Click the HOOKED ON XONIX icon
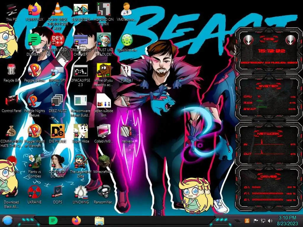303x227 pixels. pyautogui.click(x=104, y=14)
